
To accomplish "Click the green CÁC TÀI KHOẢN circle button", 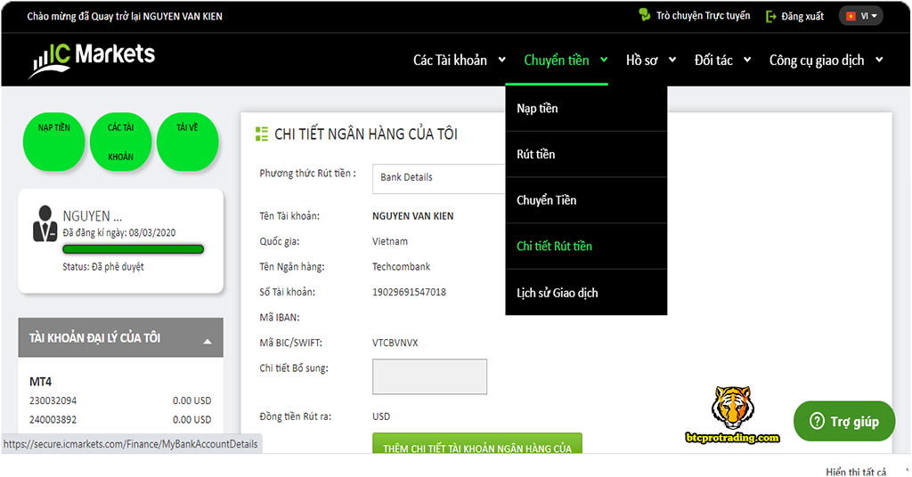I will (121, 141).
